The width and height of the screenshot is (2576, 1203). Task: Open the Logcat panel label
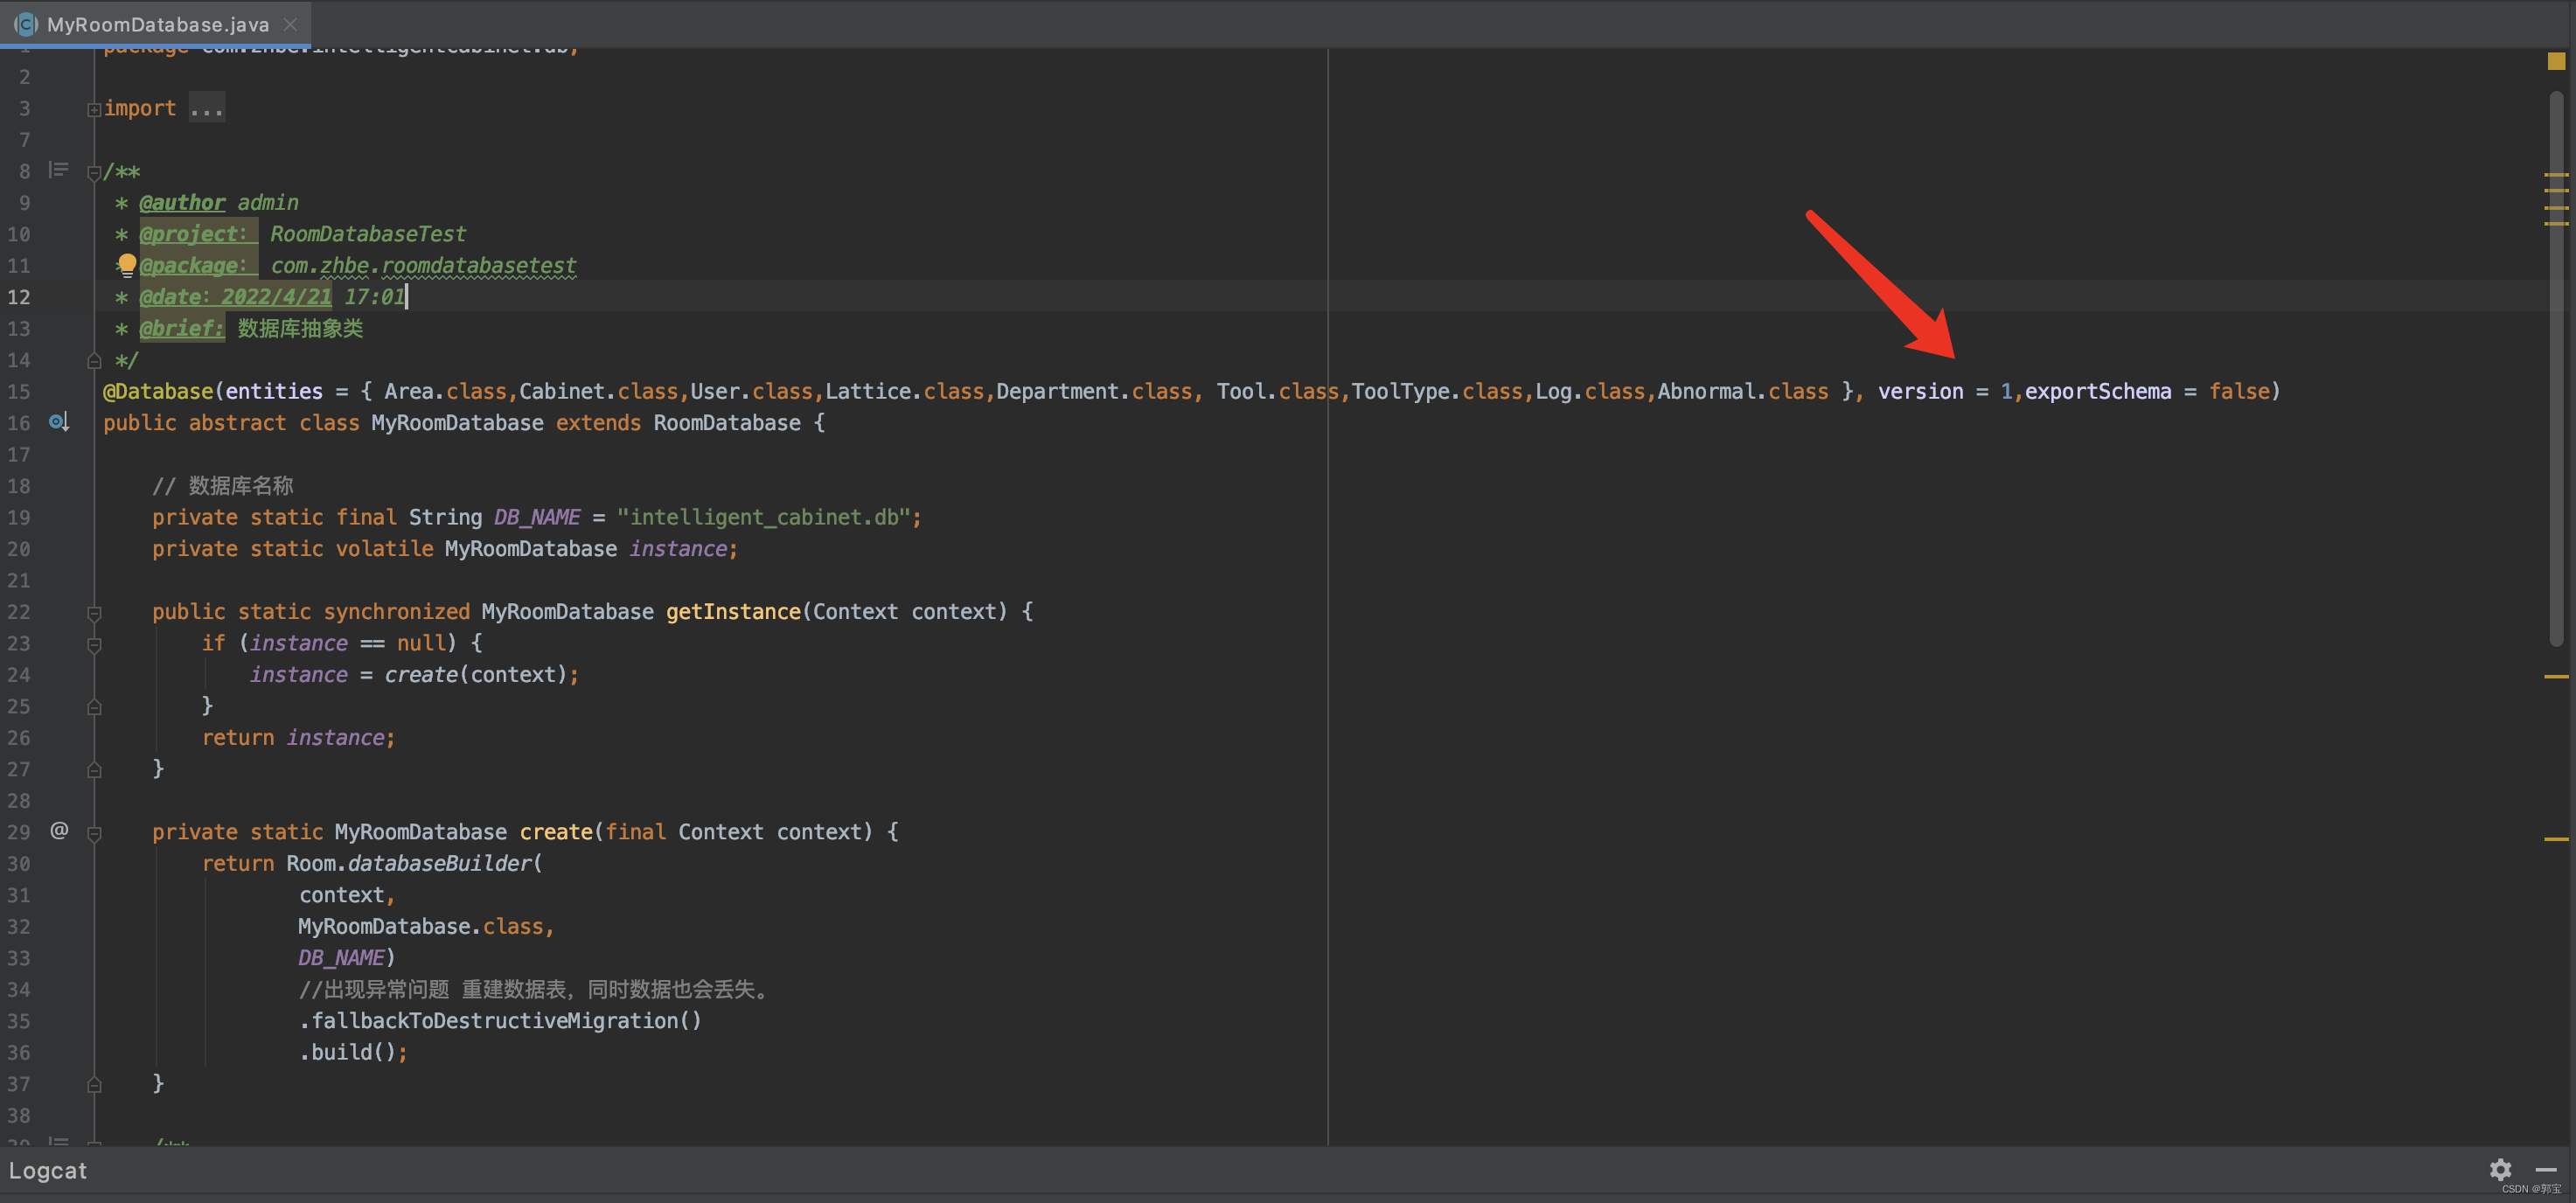point(47,1170)
